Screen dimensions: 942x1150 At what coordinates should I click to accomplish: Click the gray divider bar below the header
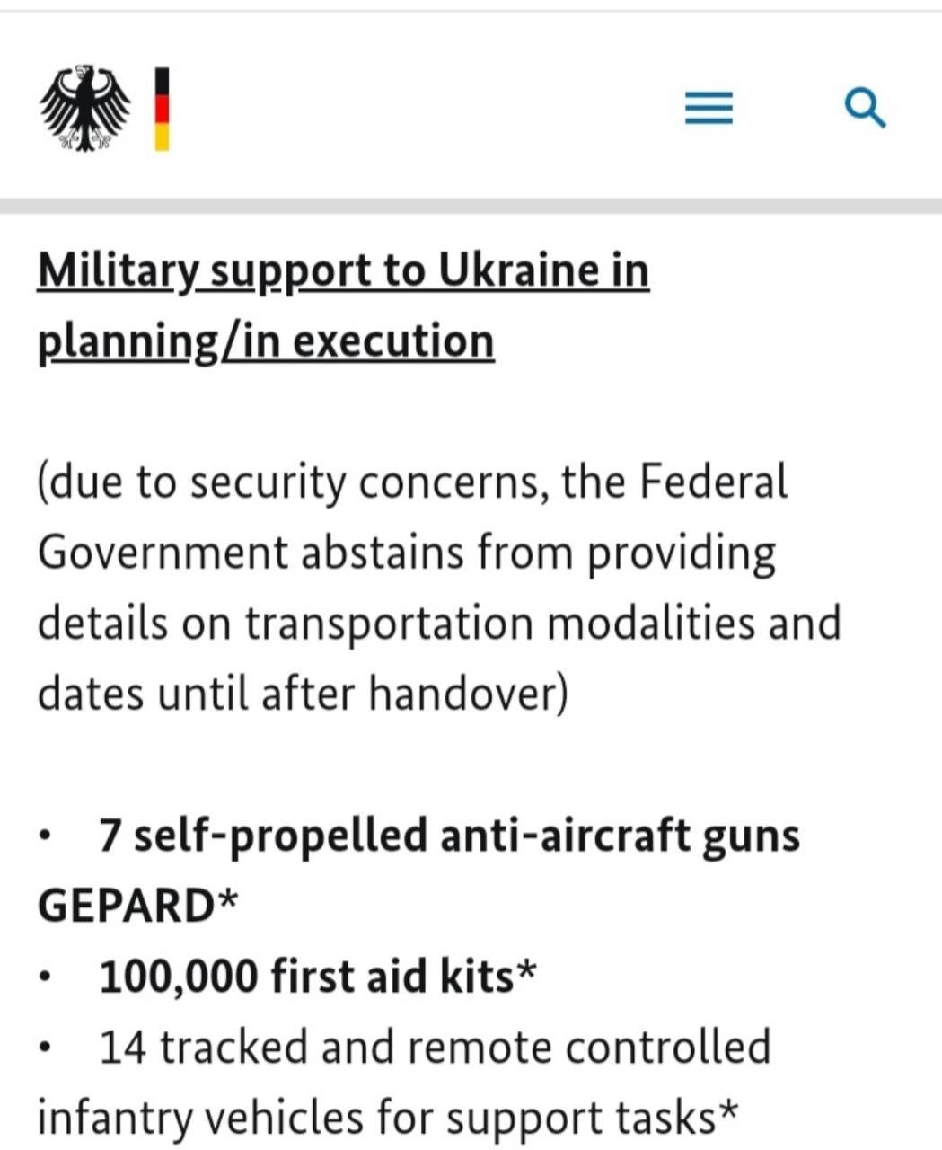click(x=471, y=207)
